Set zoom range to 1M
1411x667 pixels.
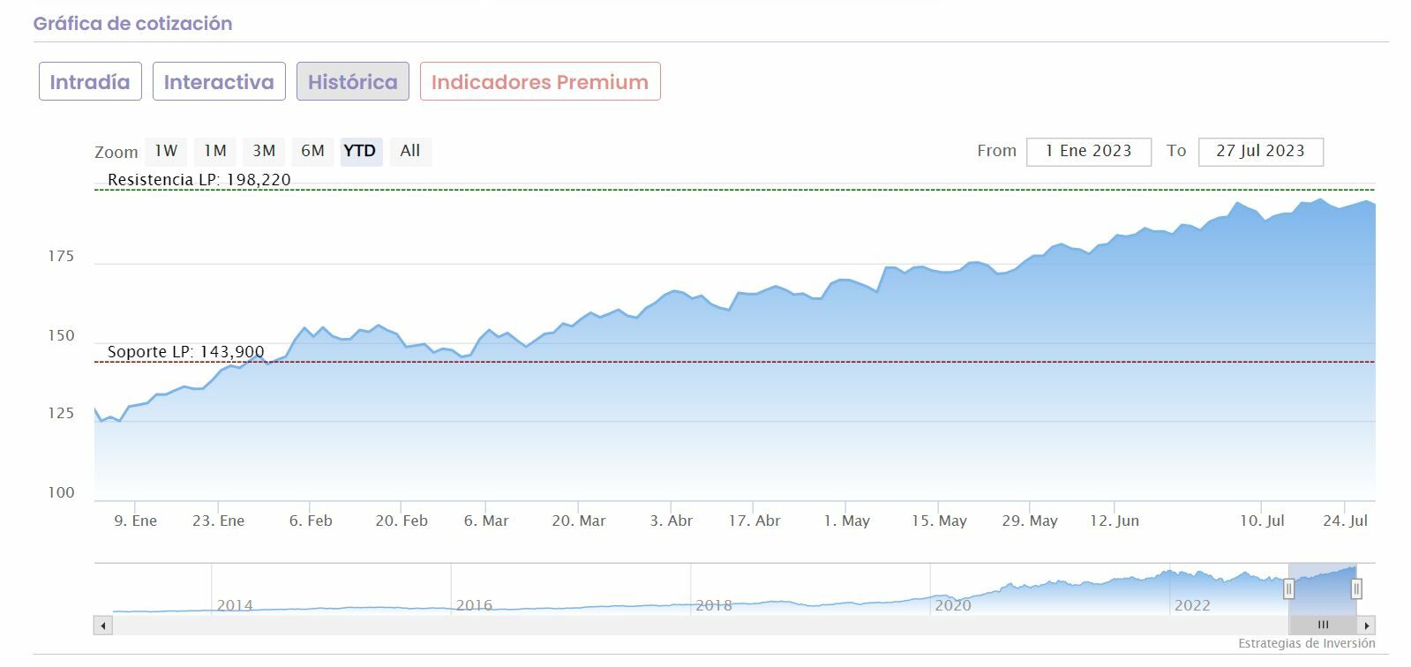tap(215, 151)
